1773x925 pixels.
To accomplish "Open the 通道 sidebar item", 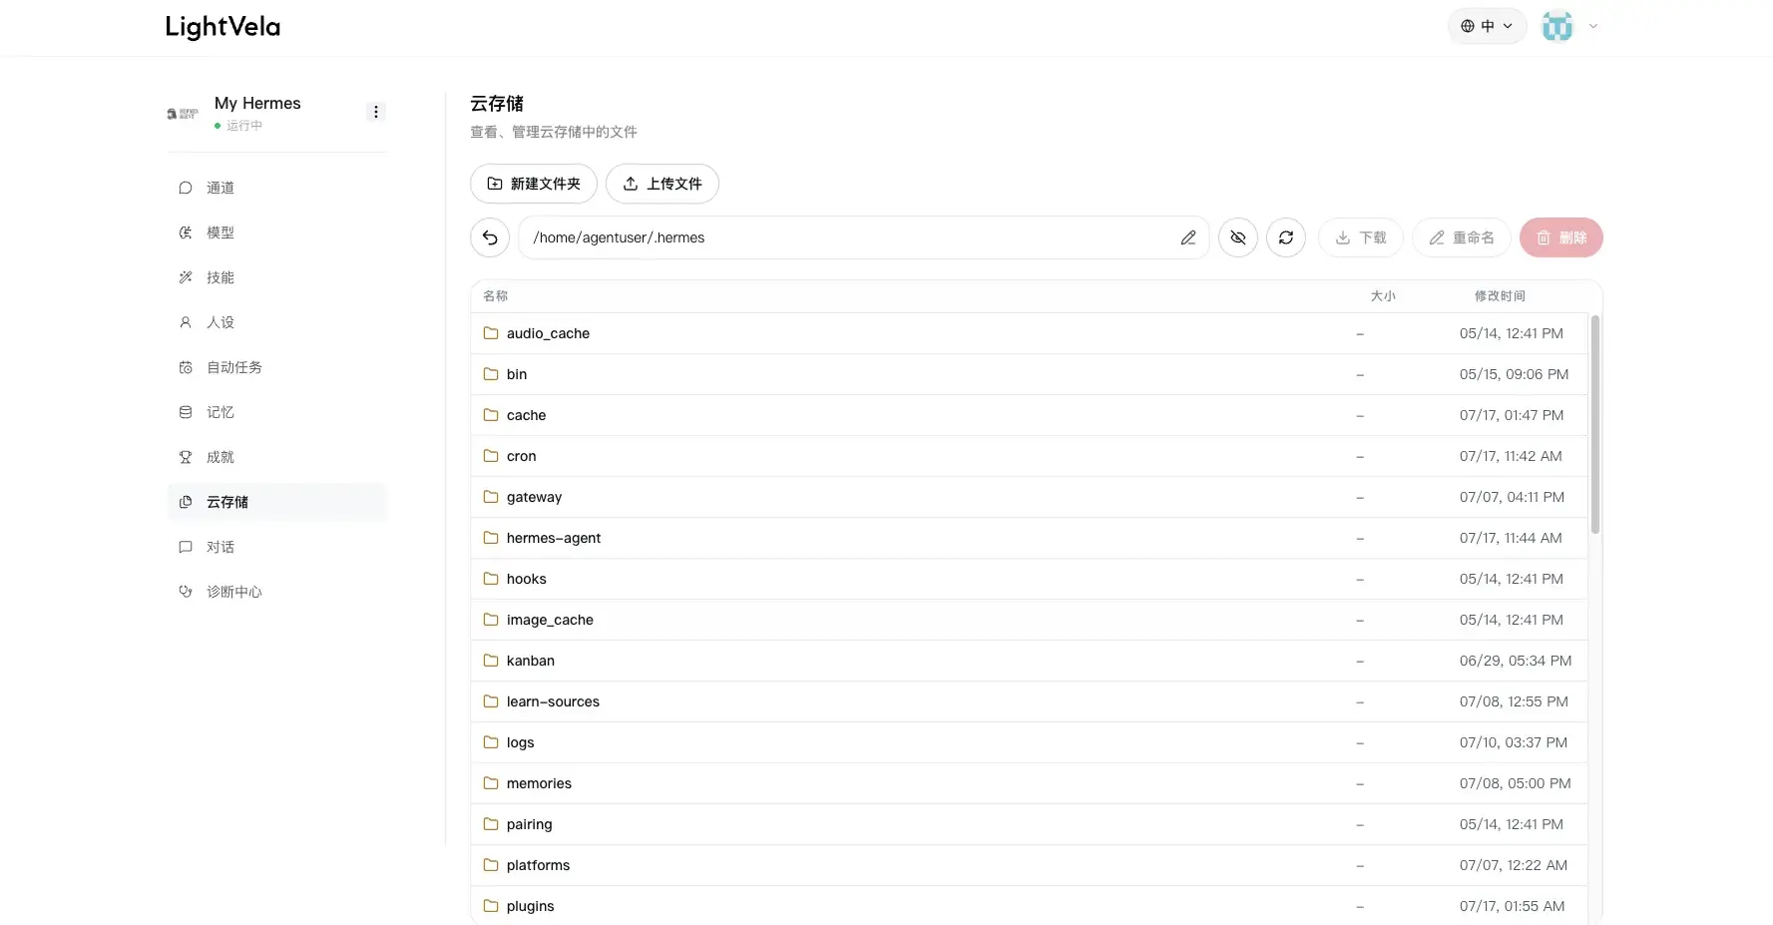I will click(277, 188).
